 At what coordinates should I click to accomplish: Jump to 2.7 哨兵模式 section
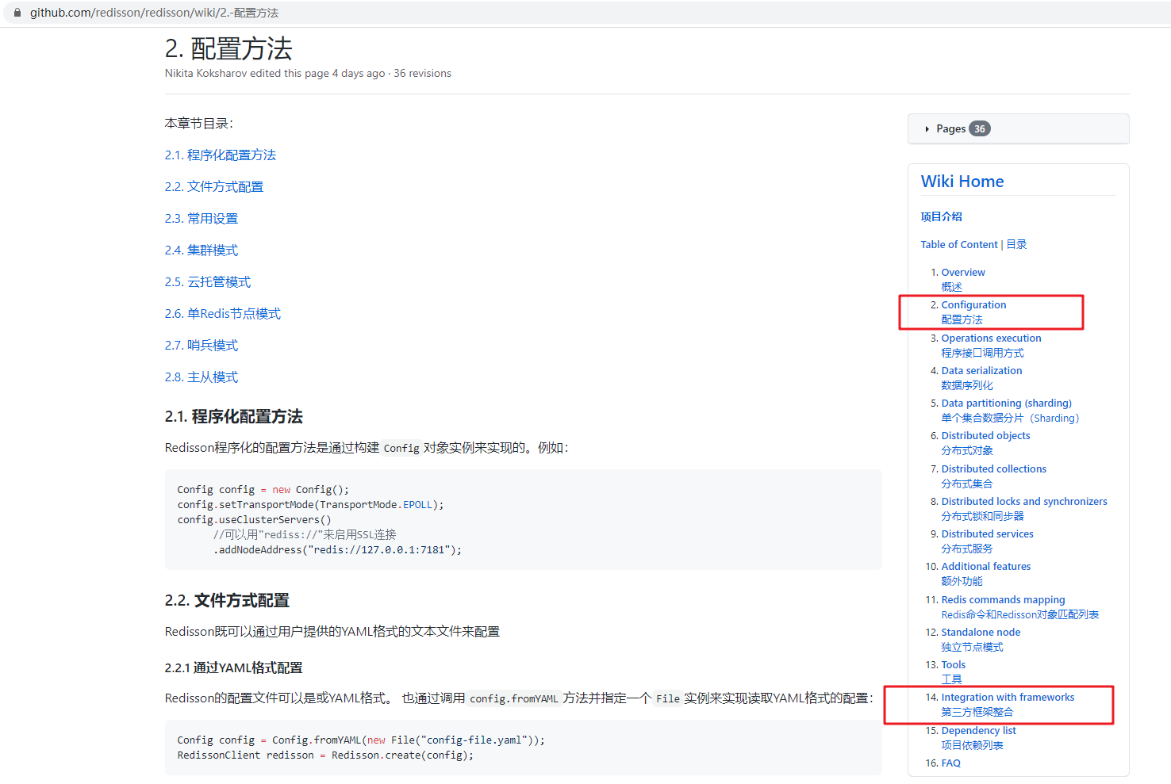[x=202, y=346]
